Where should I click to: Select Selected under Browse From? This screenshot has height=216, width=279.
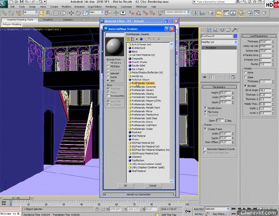tap(108, 73)
